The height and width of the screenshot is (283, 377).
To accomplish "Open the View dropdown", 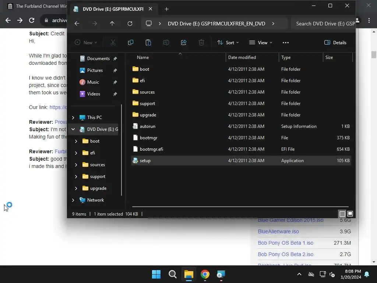I will pyautogui.click(x=261, y=43).
